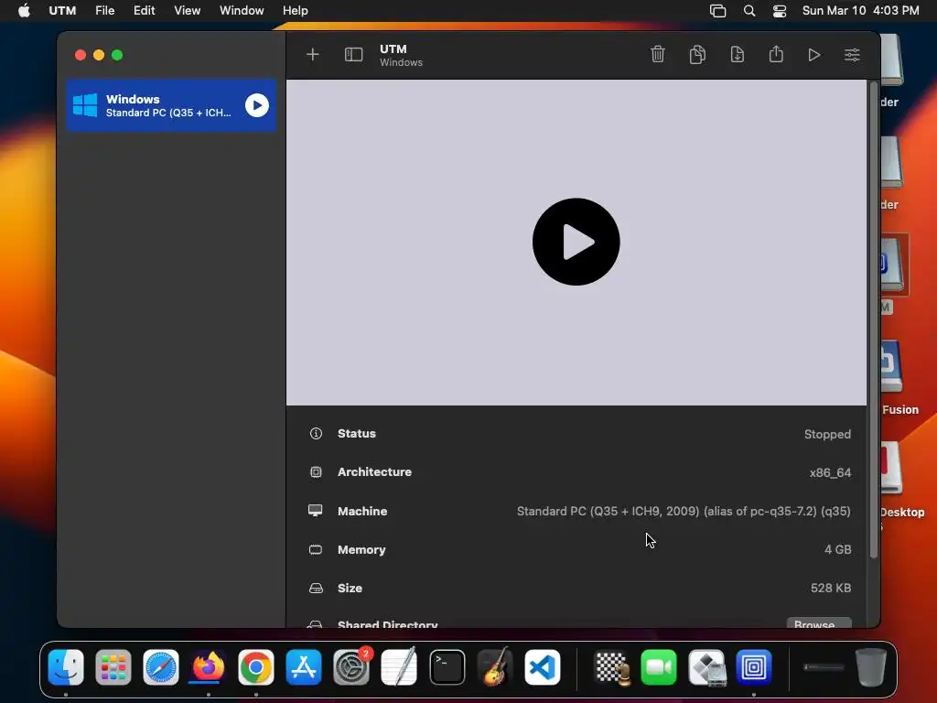Click the 4 GB memory value
This screenshot has height=703, width=937.
tap(838, 549)
